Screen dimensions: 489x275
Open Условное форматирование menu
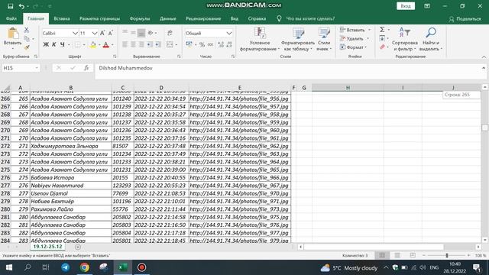tap(260, 39)
